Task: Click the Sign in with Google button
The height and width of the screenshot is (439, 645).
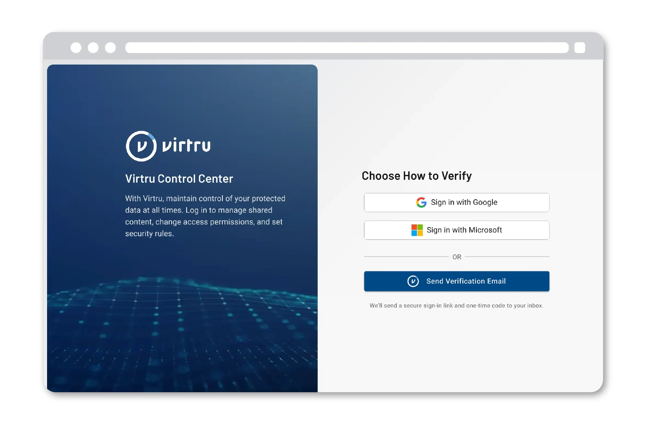Action: (x=456, y=203)
